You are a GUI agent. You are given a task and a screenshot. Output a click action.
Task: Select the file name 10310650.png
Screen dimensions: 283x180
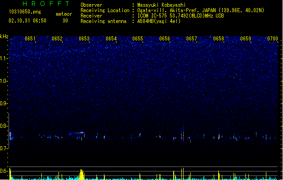(x=25, y=12)
